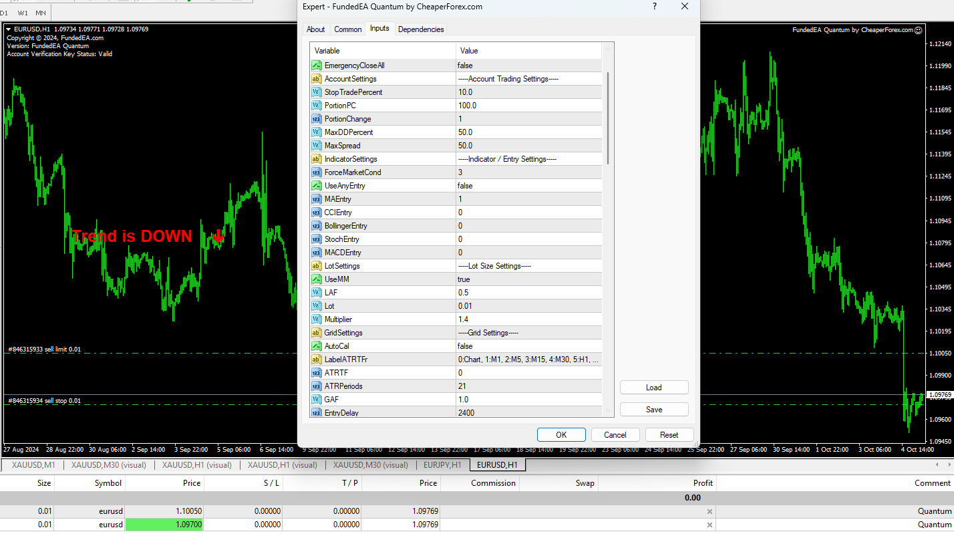Select the icon next to Multiplier

point(317,319)
